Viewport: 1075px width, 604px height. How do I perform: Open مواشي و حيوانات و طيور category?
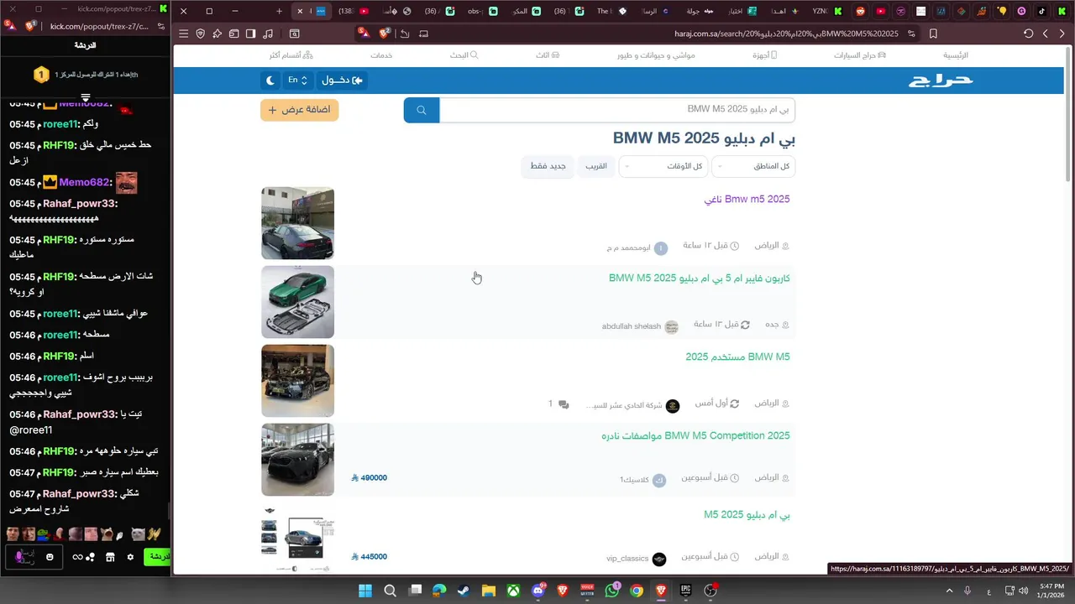(656, 55)
